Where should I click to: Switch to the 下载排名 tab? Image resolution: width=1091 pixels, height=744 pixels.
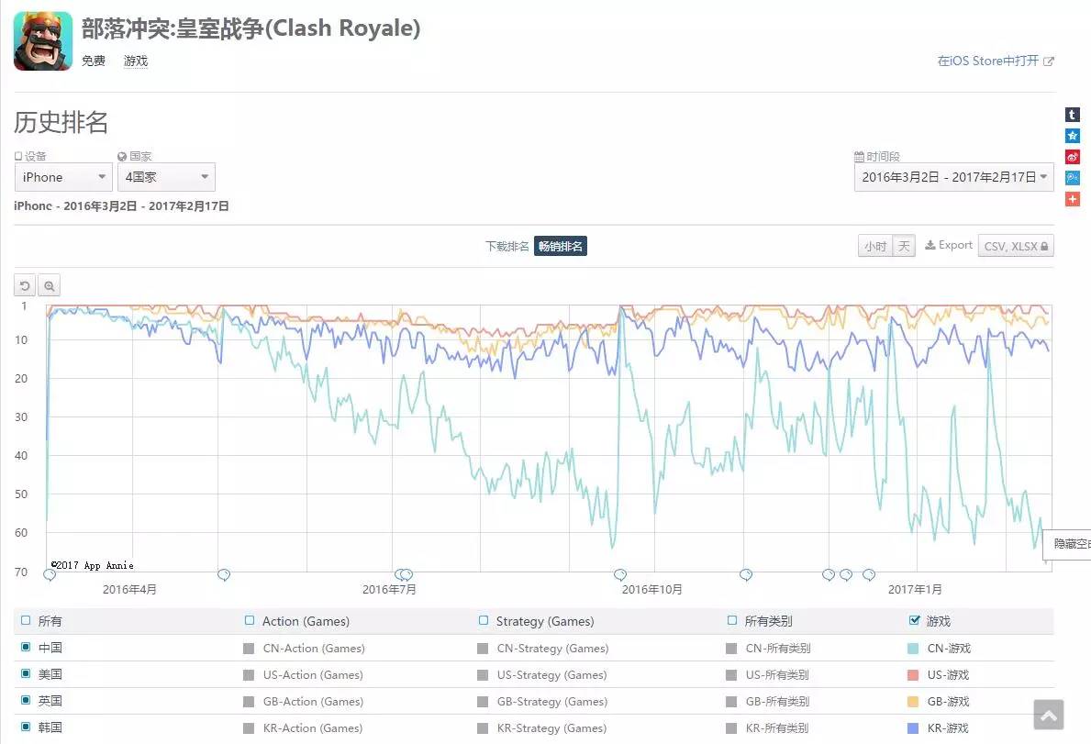coord(507,246)
